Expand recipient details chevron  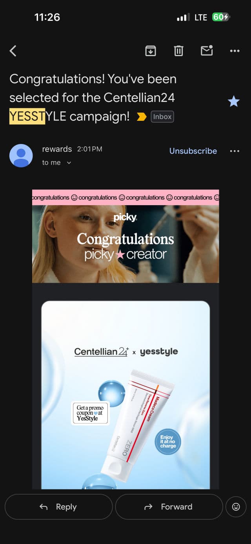pyautogui.click(x=69, y=163)
